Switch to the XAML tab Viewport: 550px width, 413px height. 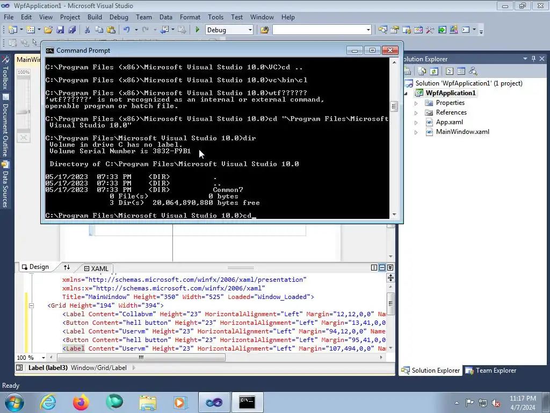[96, 268]
